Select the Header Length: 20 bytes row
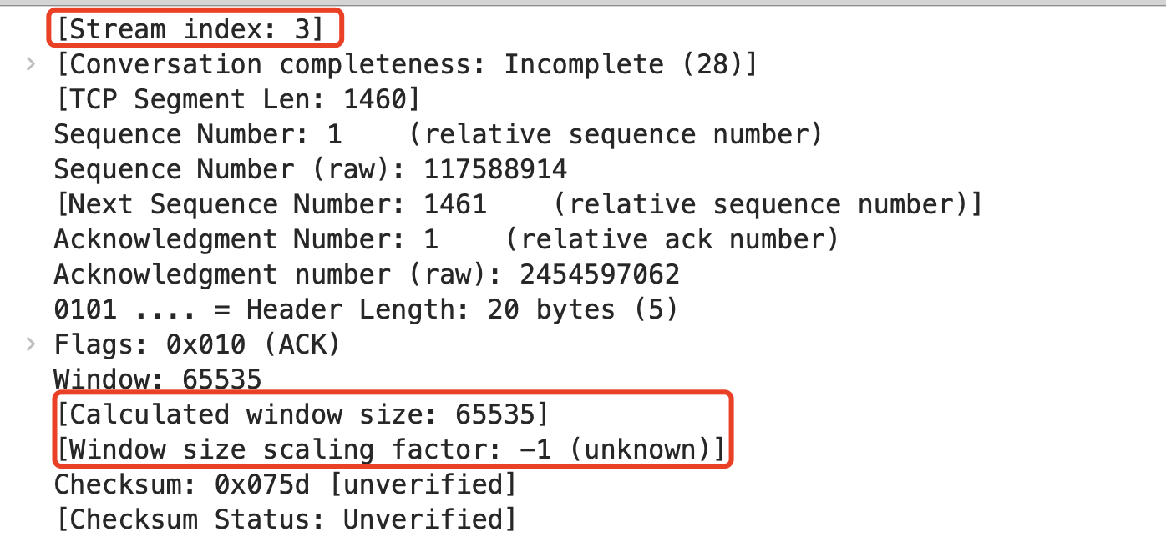Screen dimensions: 1166x542 pyautogui.click(x=366, y=309)
